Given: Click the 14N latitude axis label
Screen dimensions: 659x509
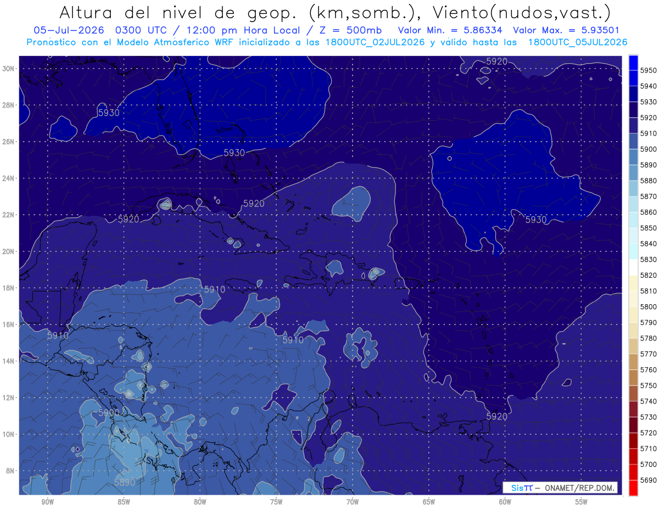Looking at the screenshot, I should point(8,361).
